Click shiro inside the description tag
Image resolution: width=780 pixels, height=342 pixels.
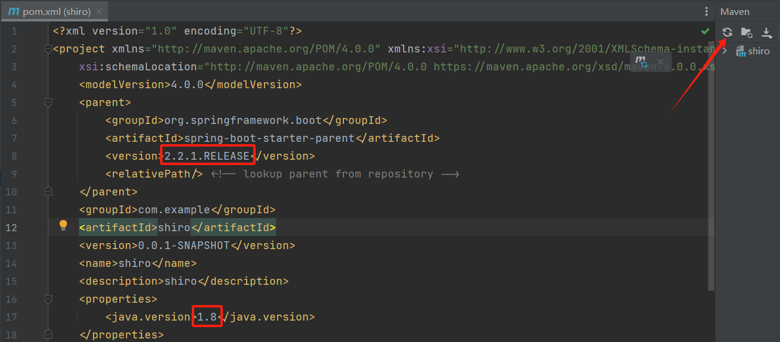181,281
